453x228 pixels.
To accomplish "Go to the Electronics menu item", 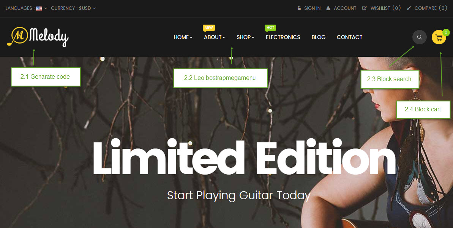I will [283, 37].
